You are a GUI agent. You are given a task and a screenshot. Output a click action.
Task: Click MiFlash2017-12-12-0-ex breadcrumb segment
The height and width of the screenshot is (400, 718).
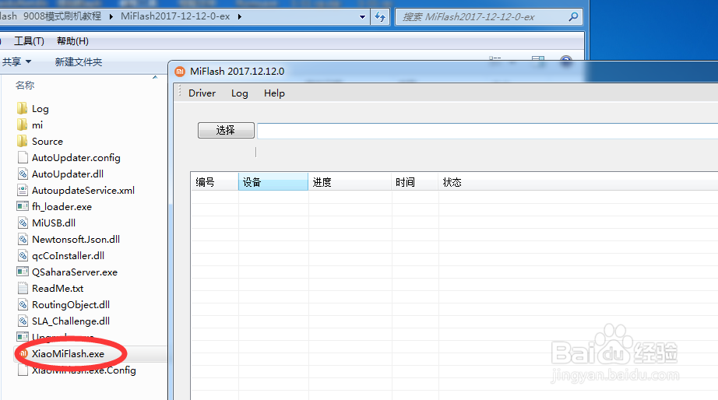coord(175,16)
